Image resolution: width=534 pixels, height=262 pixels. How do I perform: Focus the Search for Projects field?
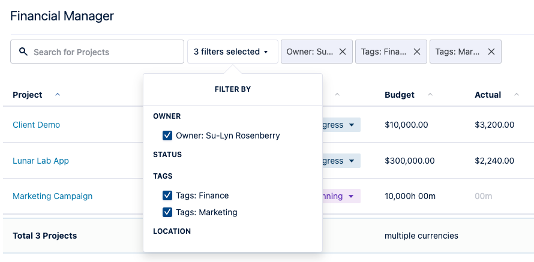point(105,52)
